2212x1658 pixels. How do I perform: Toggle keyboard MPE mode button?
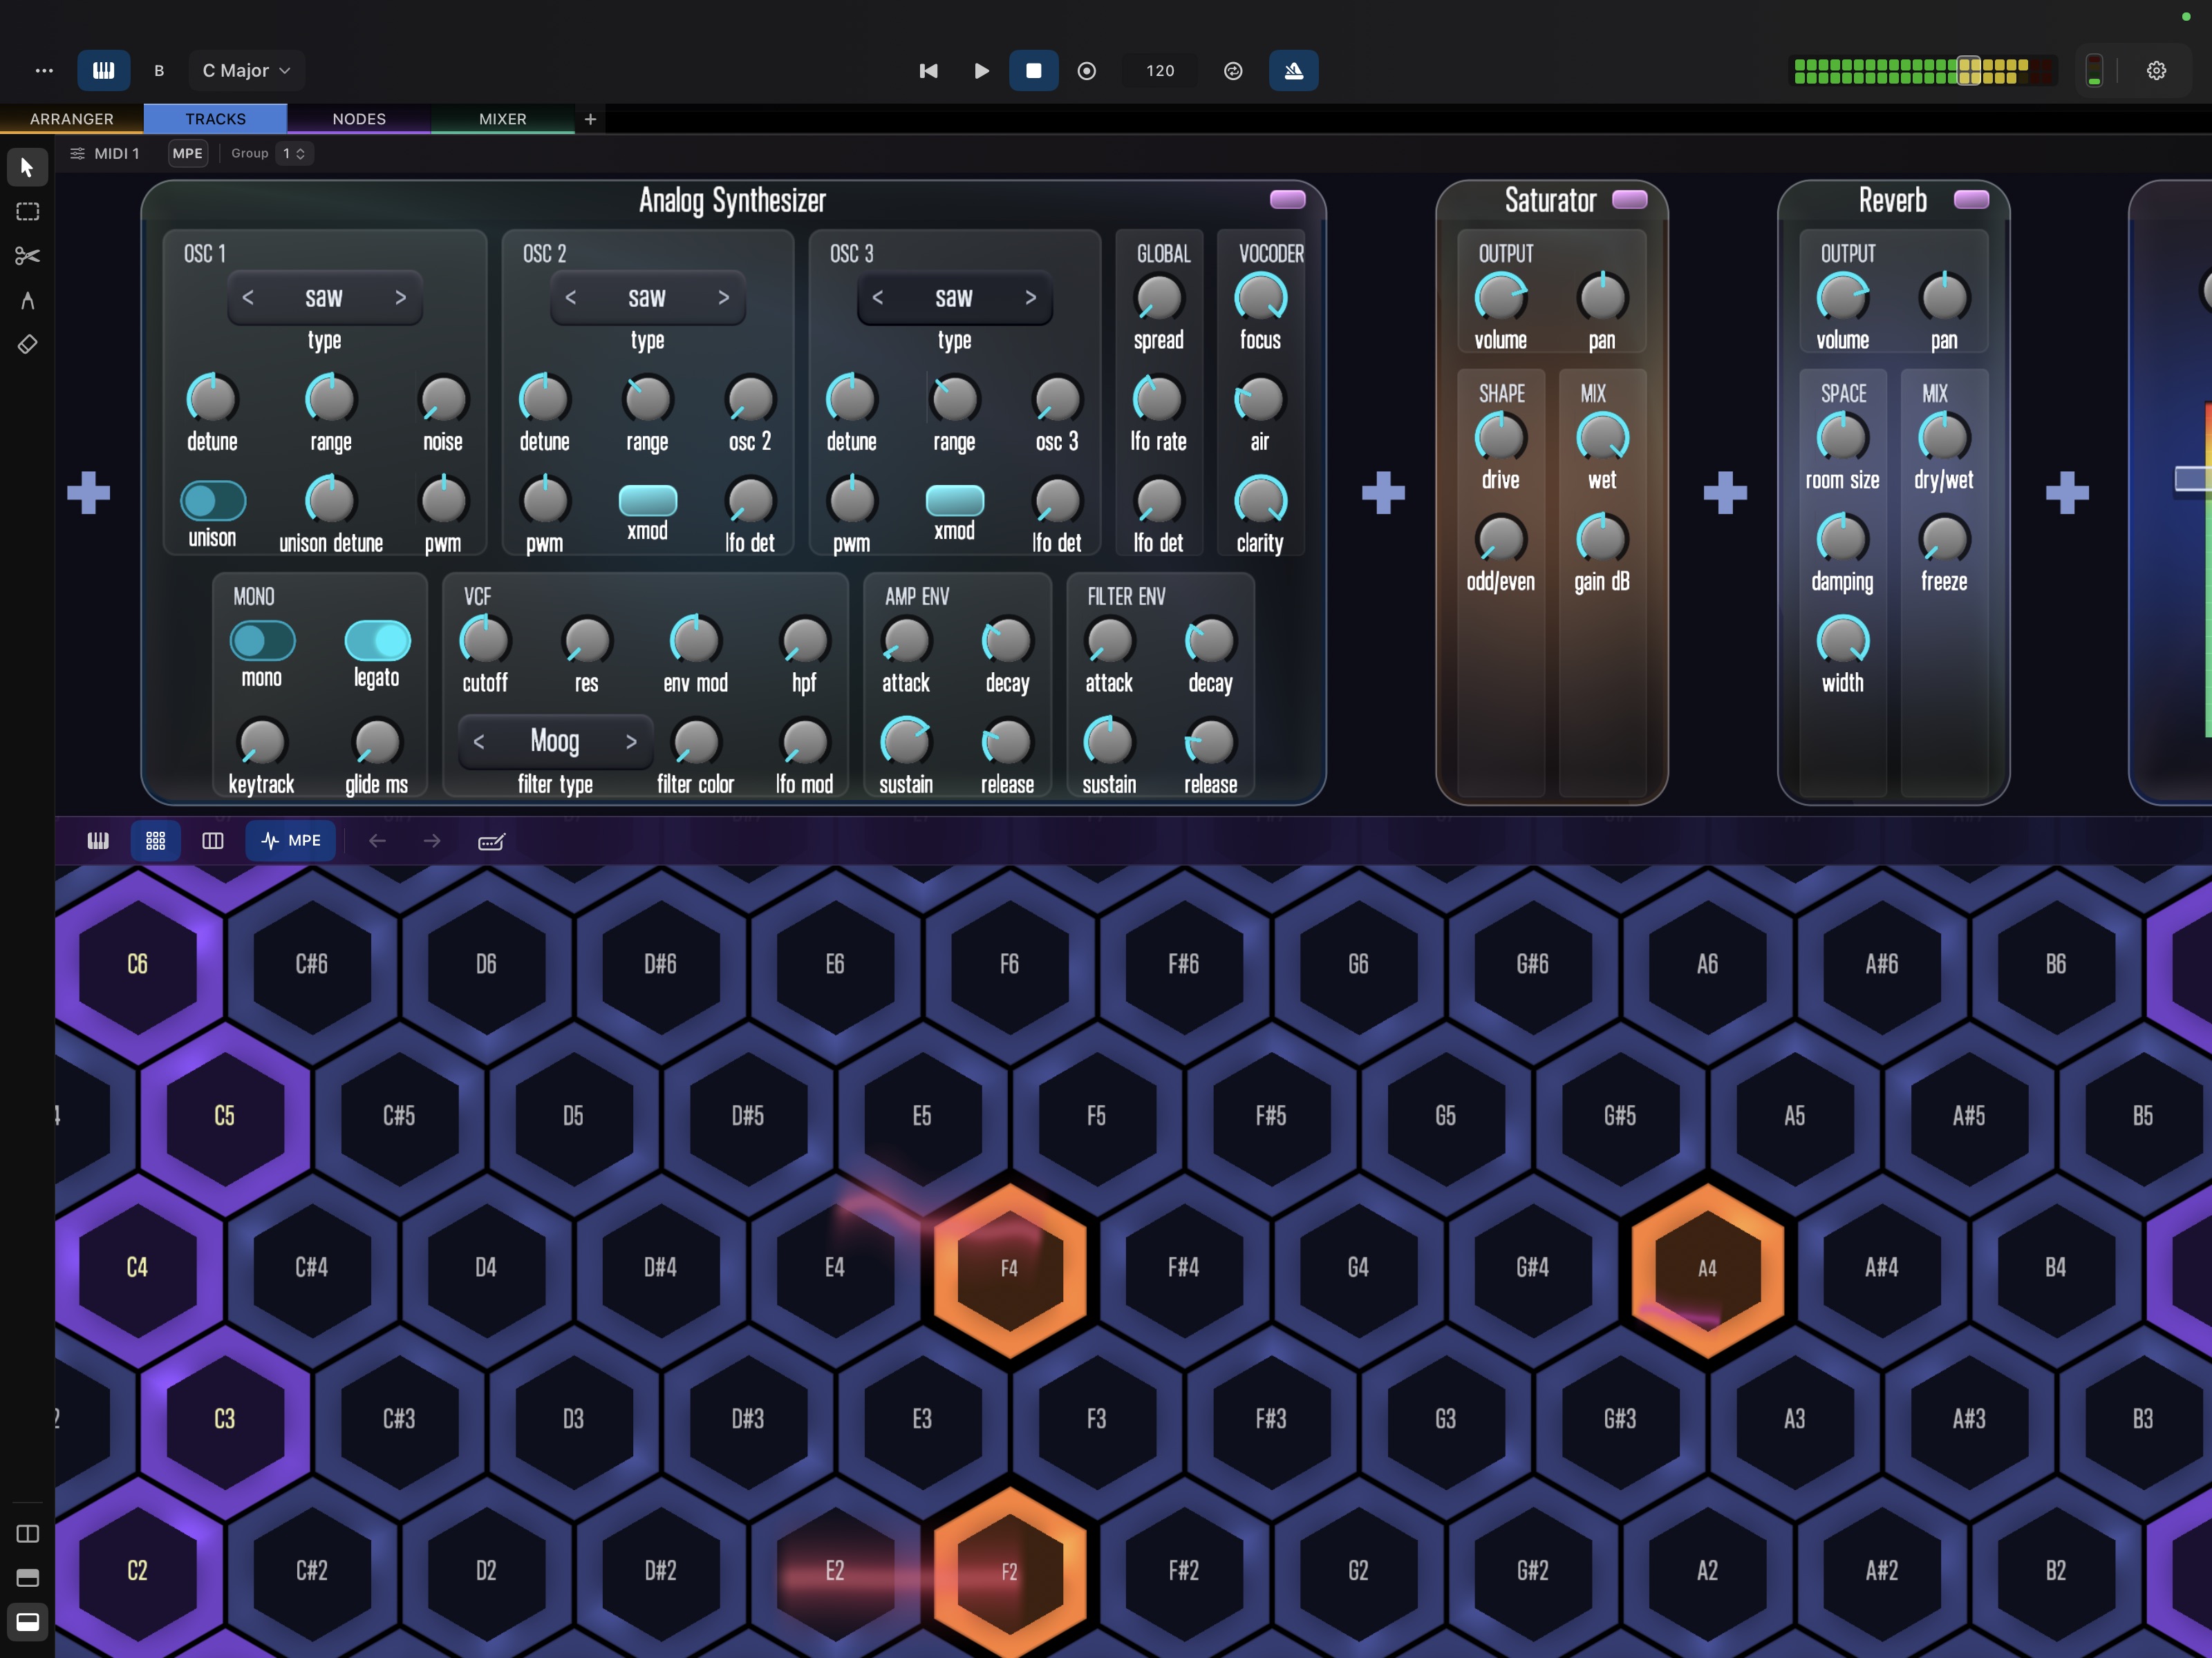point(291,841)
